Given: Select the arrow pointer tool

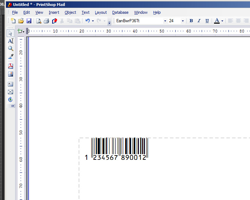Looking at the screenshot, I should click(x=11, y=33).
